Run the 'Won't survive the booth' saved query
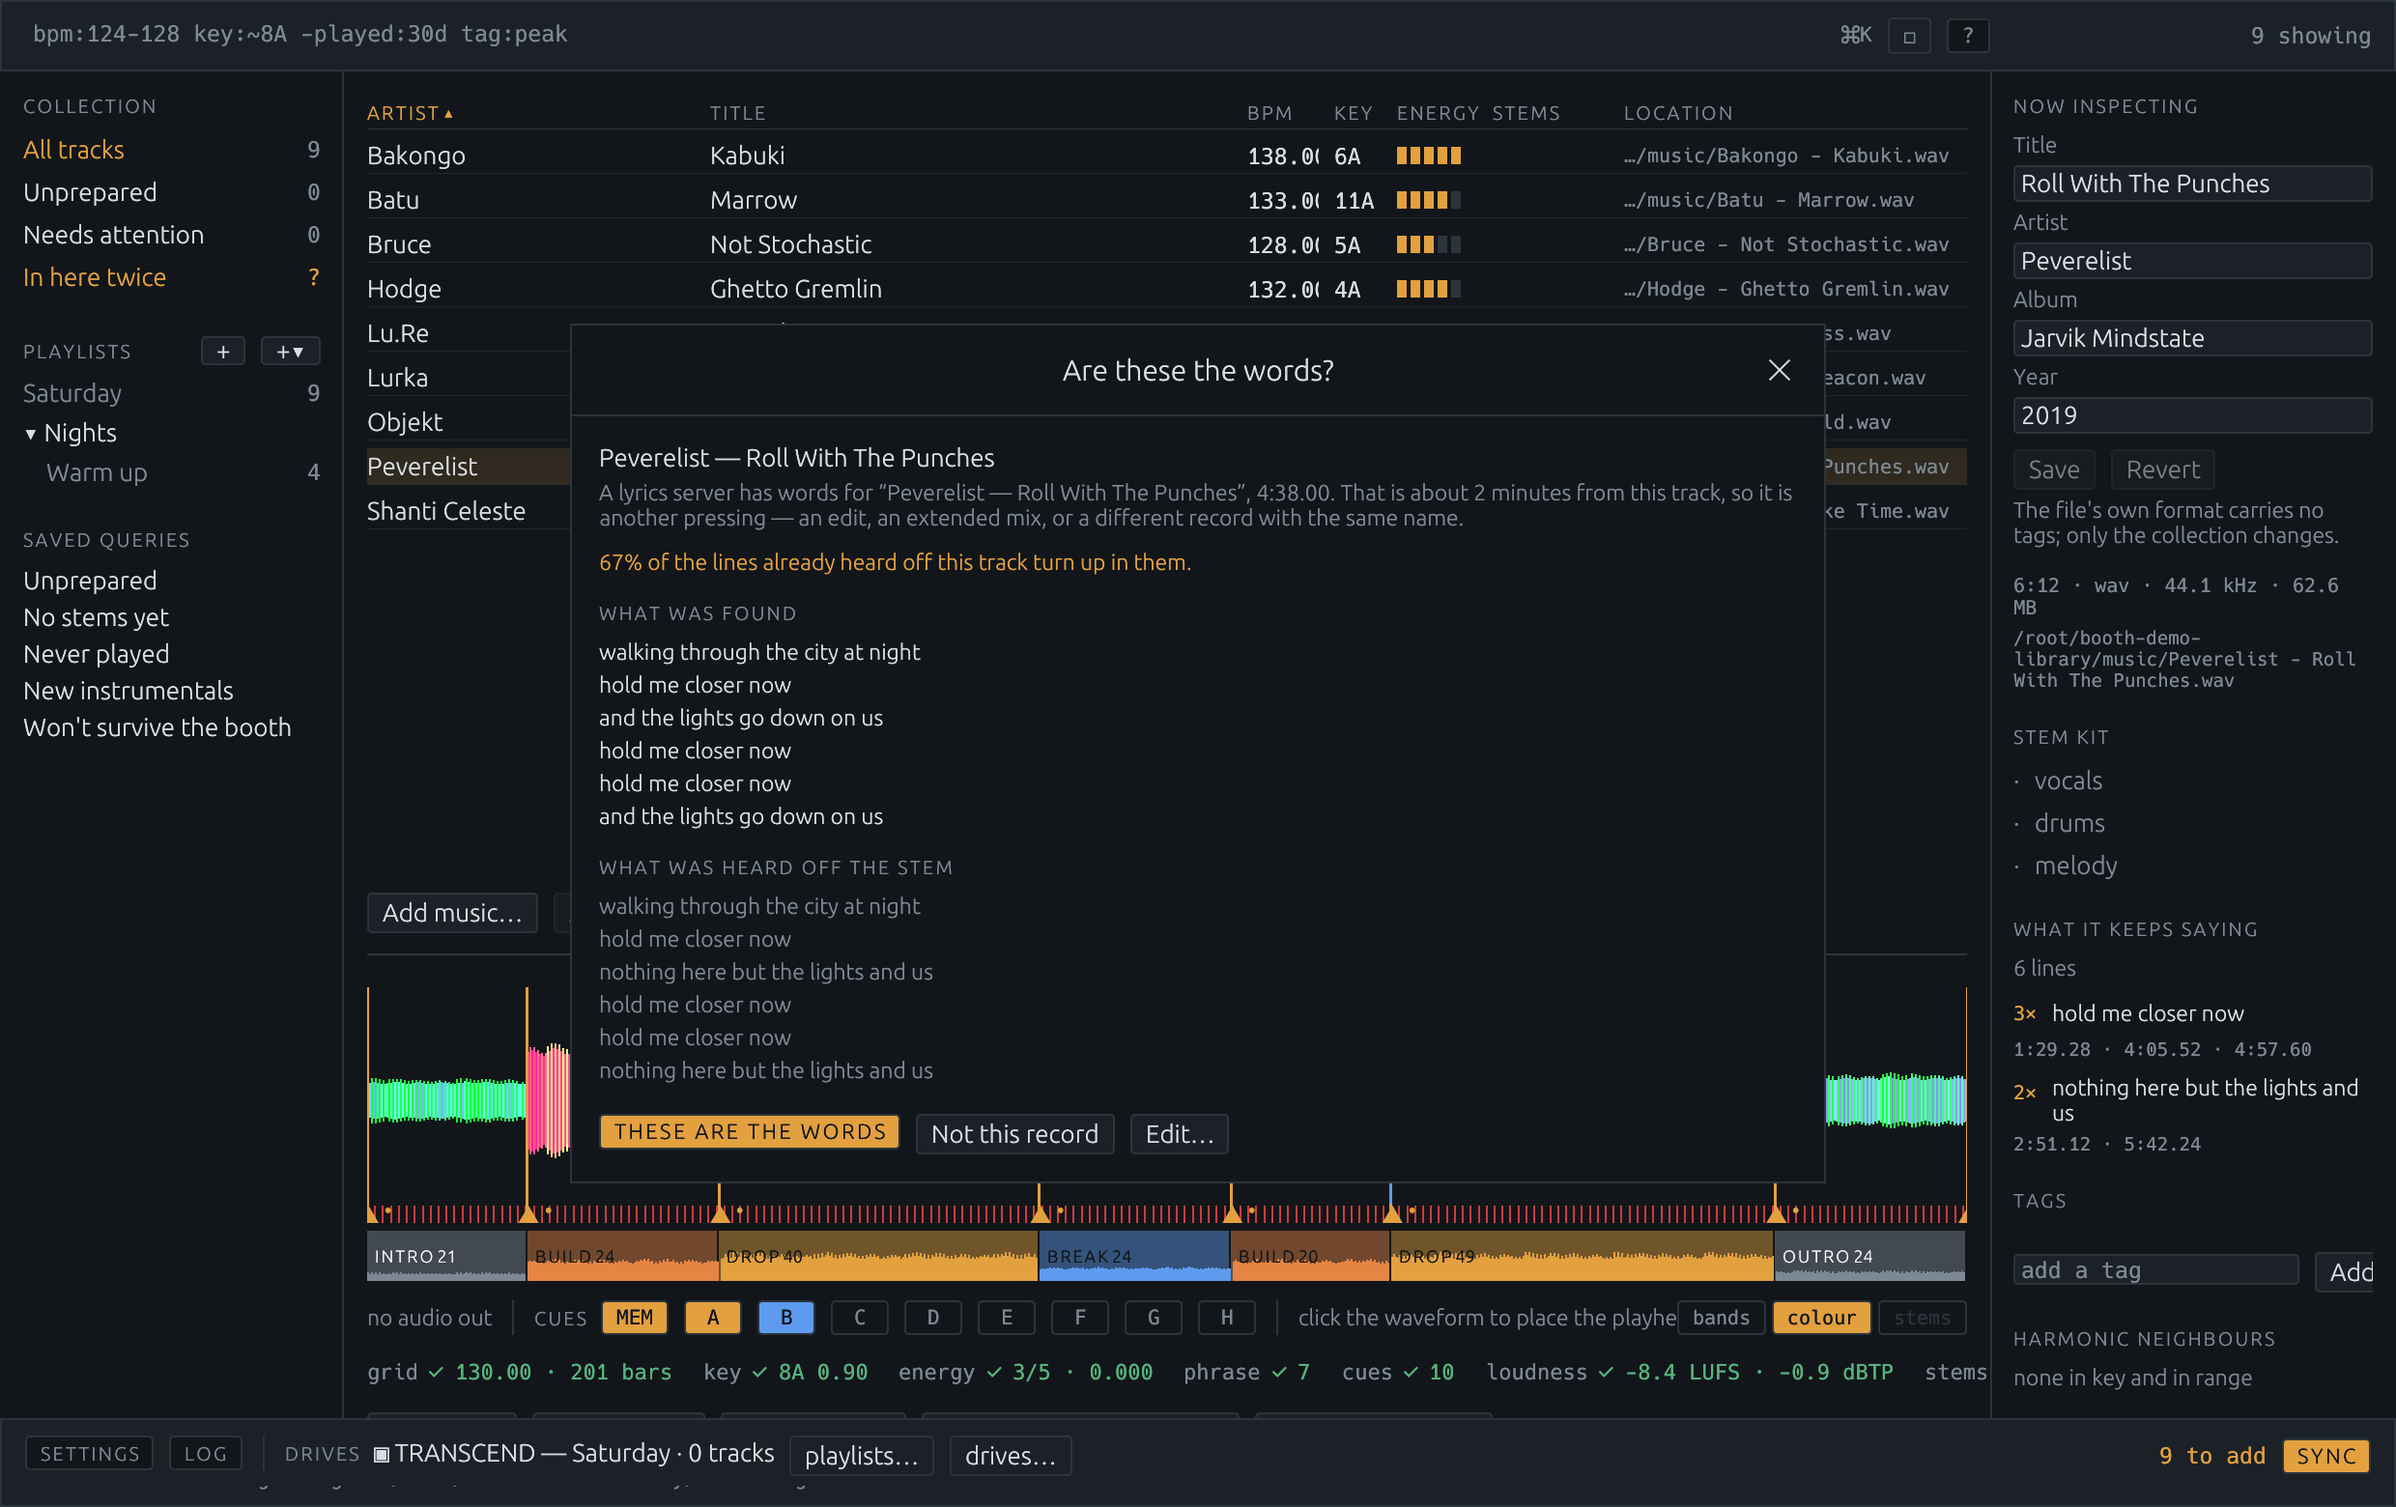The image size is (2396, 1507). [x=157, y=727]
